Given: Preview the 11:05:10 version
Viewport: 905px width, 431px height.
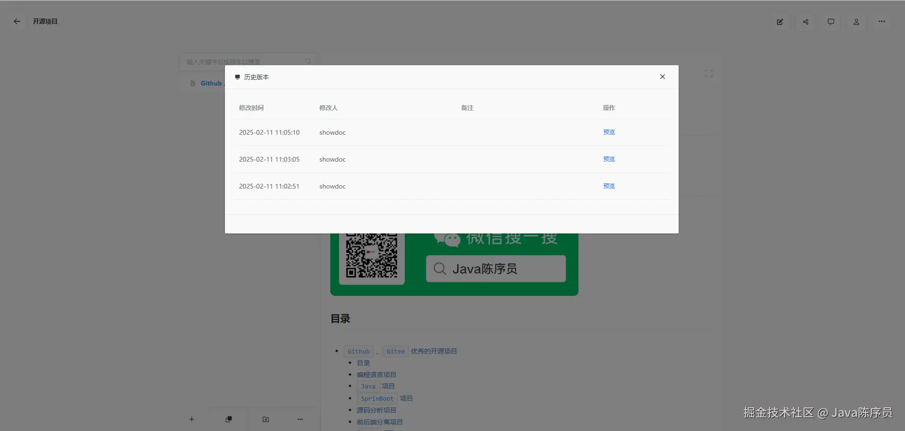Looking at the screenshot, I should pos(609,132).
